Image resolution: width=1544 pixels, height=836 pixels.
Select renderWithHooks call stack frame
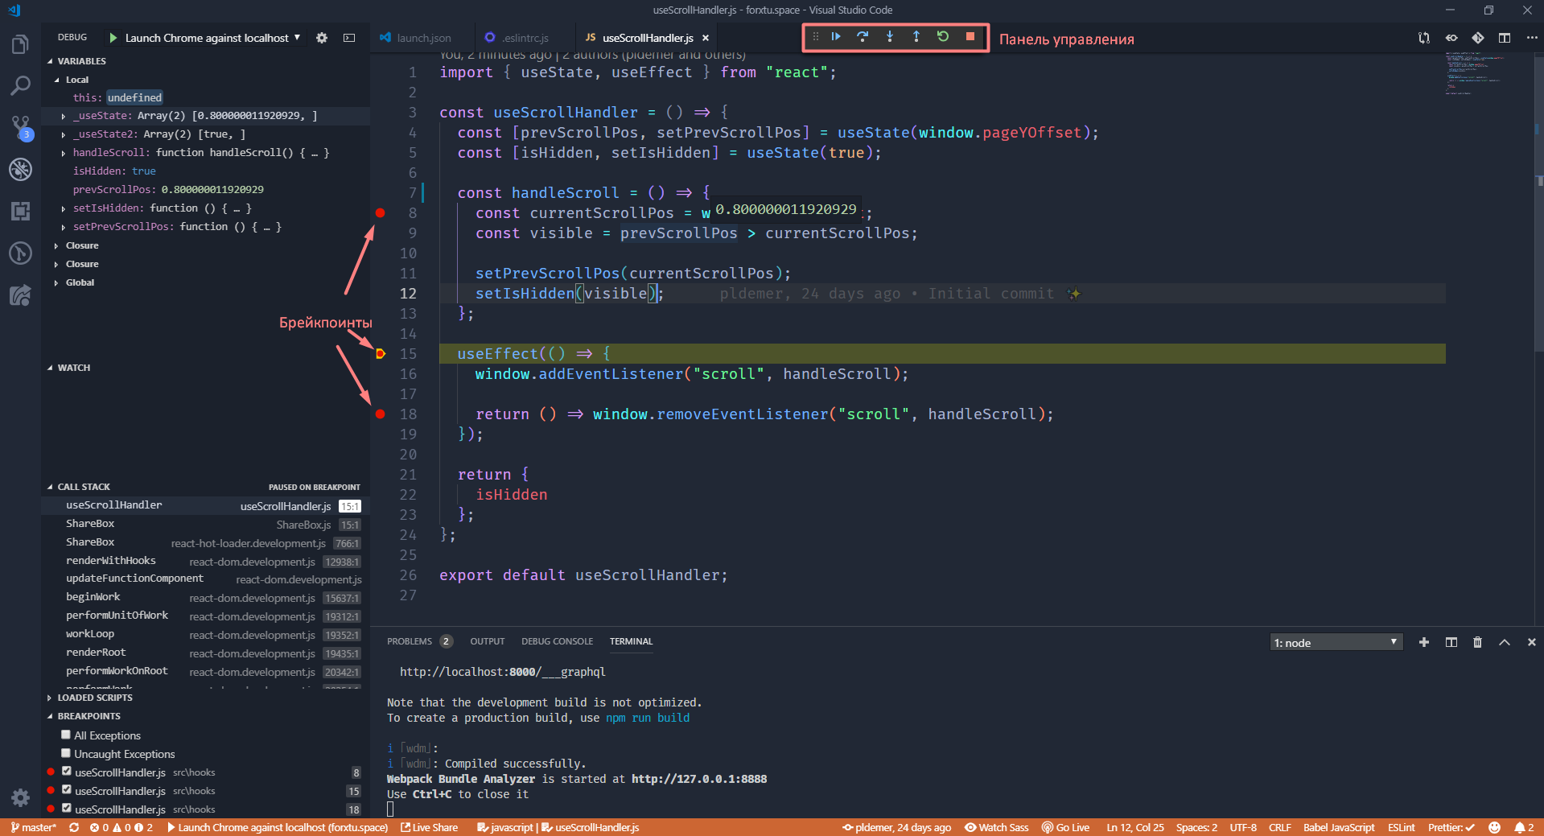[205, 561]
